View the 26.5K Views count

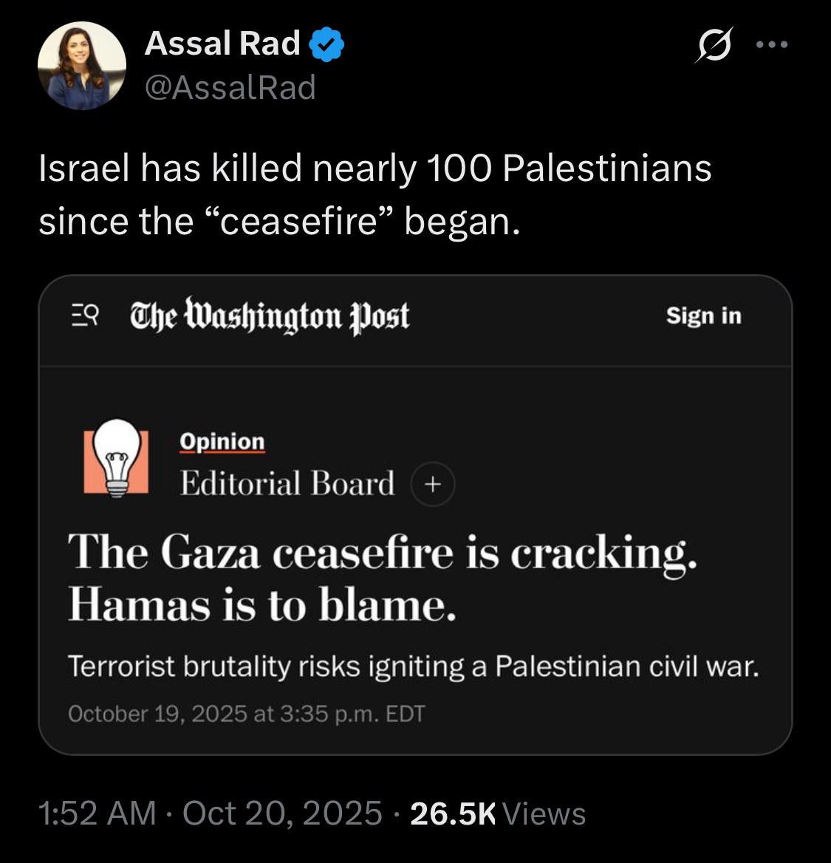[498, 813]
